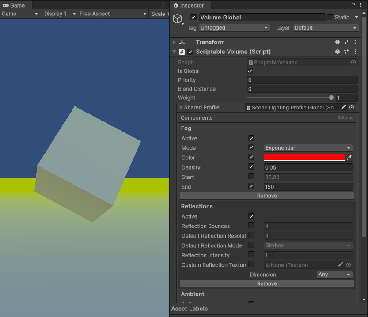Click the cube icon next to Volume Global
The image size is (368, 317).
(x=178, y=19)
